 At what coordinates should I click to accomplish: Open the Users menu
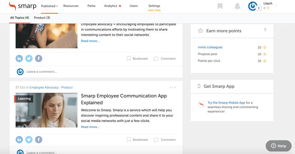click(134, 6)
